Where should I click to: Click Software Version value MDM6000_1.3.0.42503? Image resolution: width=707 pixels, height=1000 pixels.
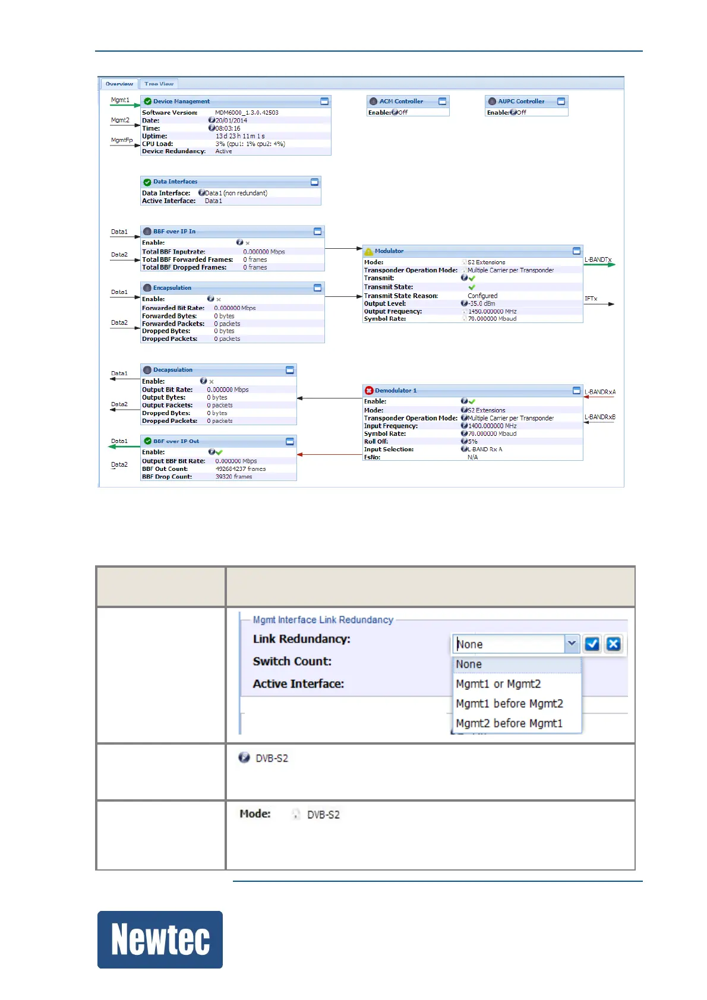click(x=247, y=112)
